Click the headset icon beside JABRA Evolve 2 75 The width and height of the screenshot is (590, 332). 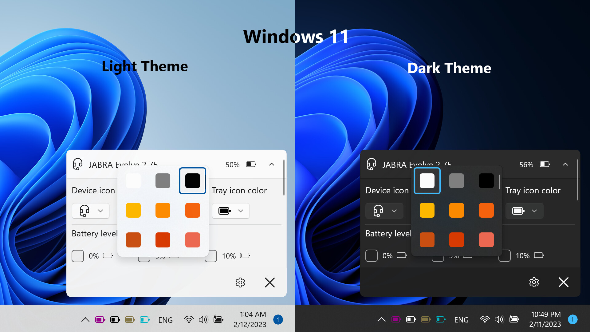pyautogui.click(x=78, y=164)
